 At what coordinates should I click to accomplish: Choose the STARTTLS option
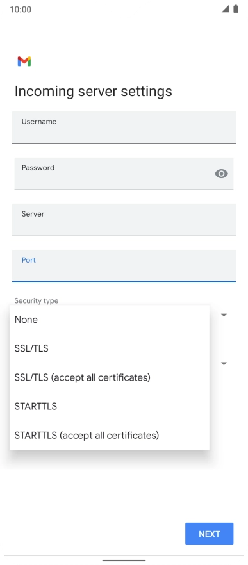110,406
